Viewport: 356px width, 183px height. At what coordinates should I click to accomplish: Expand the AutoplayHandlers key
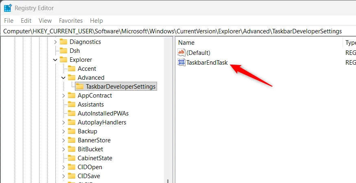click(x=63, y=122)
